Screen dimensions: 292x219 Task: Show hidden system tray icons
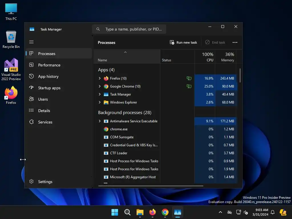[220, 212]
